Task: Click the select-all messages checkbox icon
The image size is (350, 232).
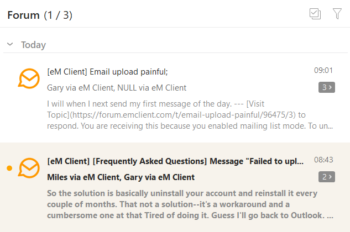Action: (315, 14)
